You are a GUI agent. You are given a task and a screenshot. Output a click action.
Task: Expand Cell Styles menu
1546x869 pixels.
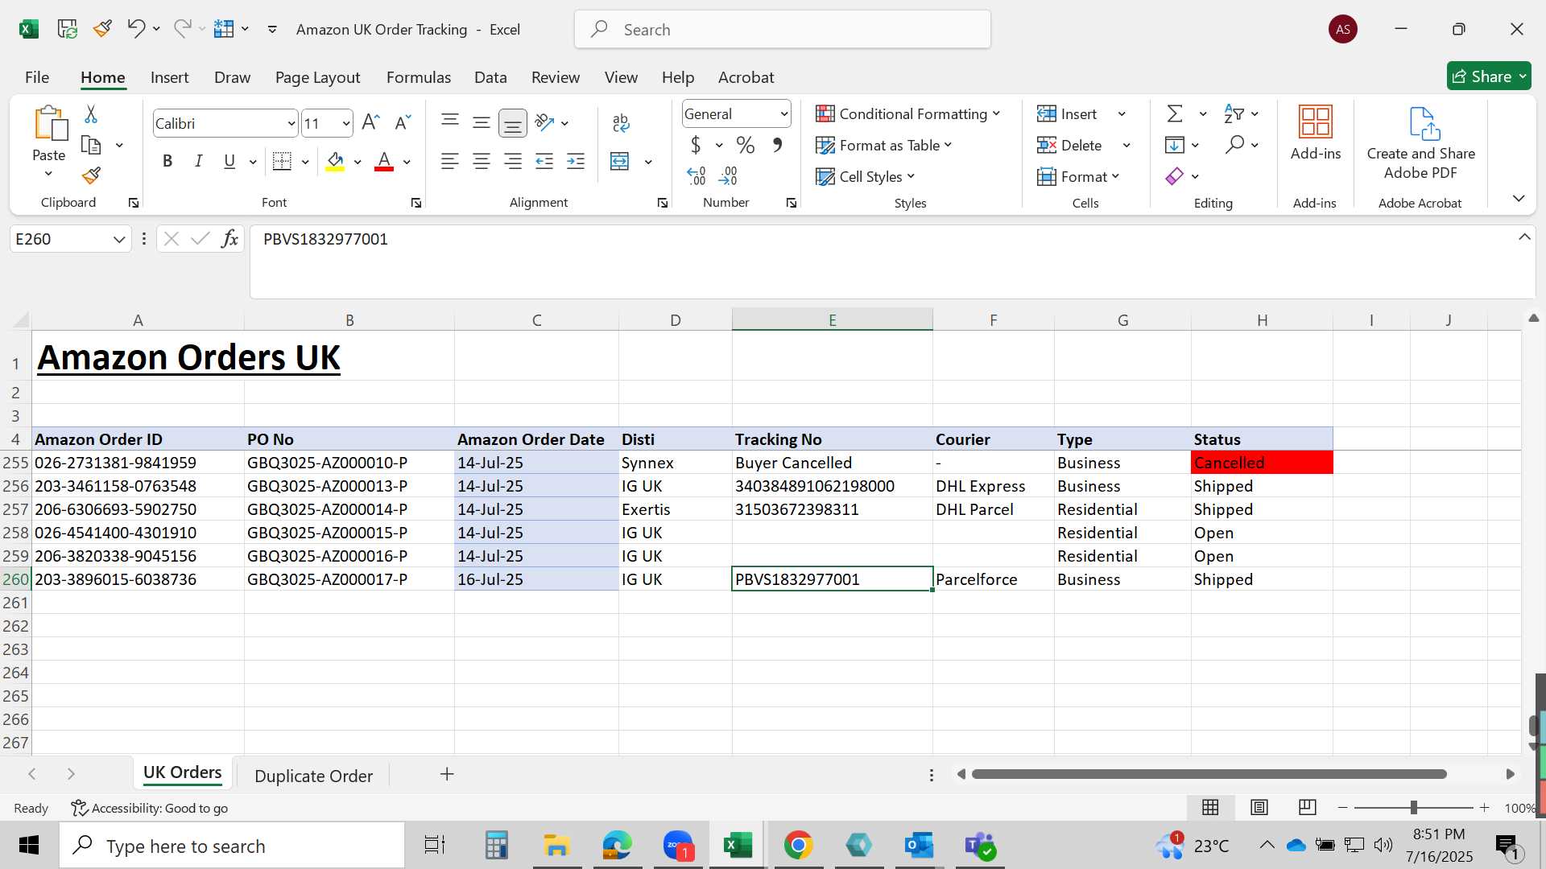click(x=866, y=176)
